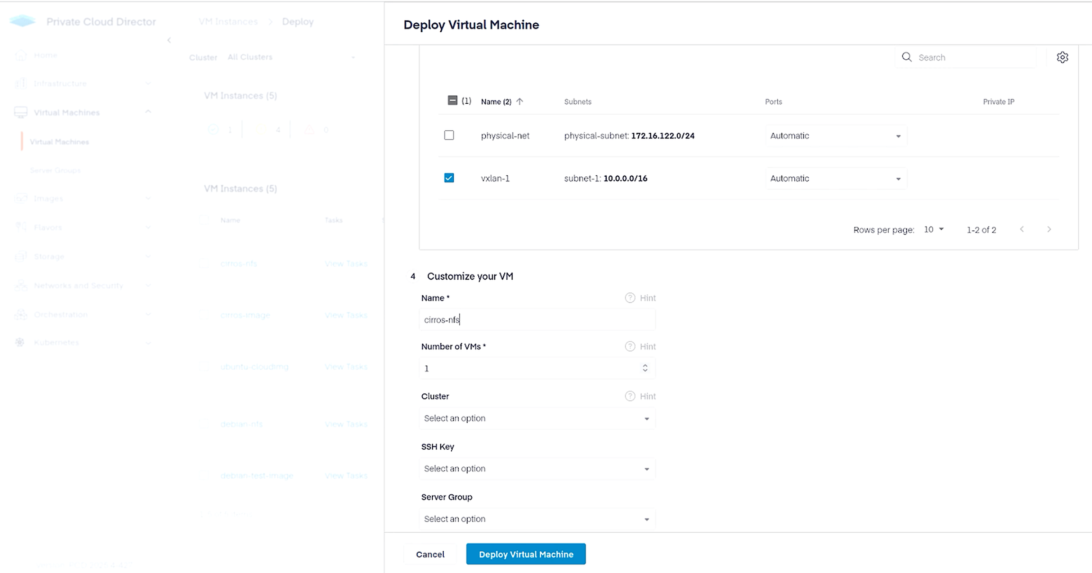Click the Hint icon beside Cluster

[630, 396]
